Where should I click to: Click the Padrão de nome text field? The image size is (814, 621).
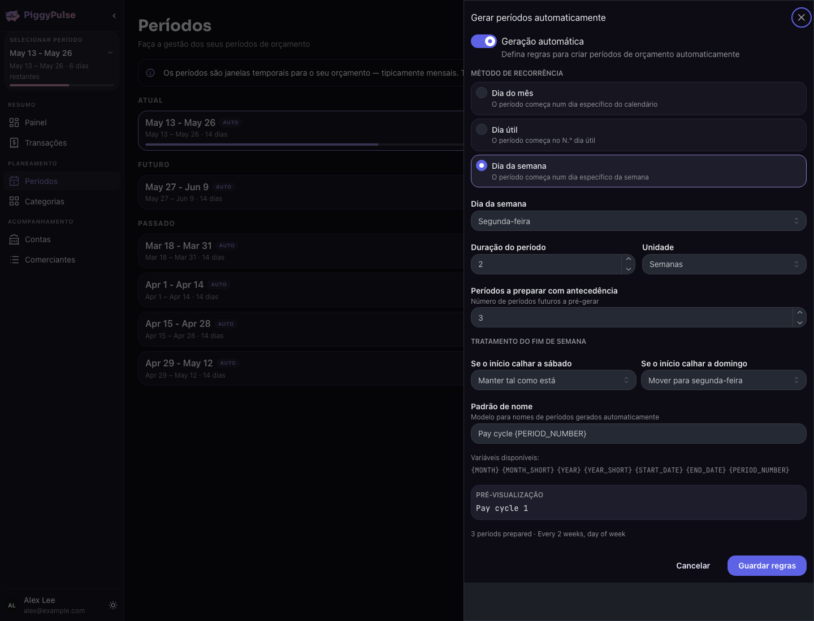[638, 434]
